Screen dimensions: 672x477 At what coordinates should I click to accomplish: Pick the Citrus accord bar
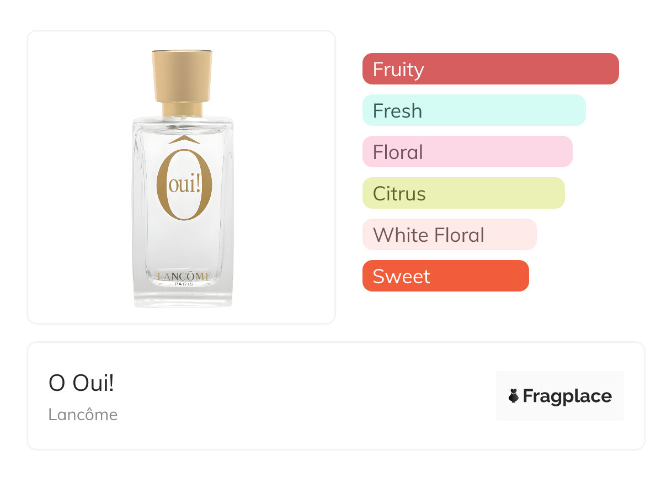pyautogui.click(x=463, y=193)
